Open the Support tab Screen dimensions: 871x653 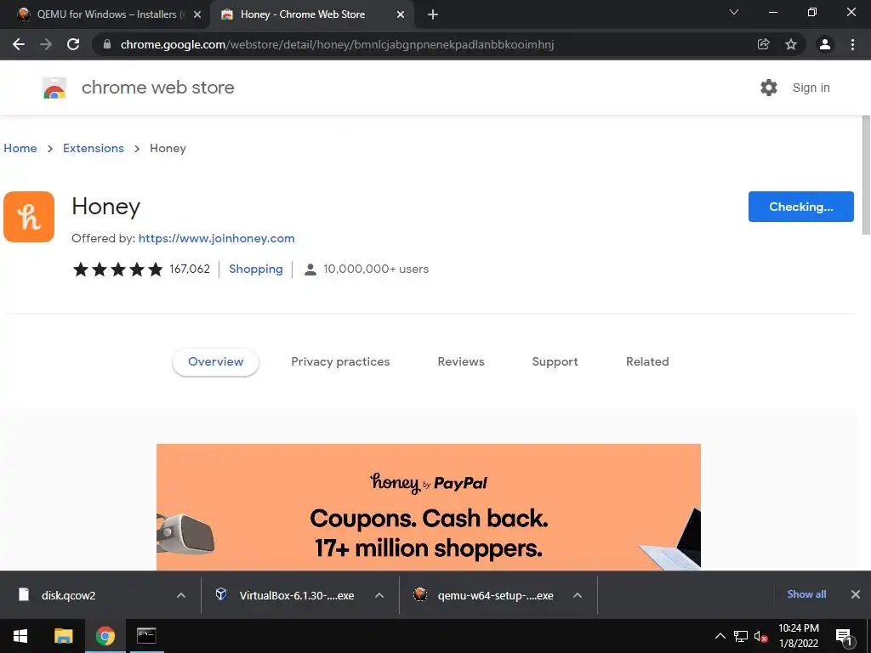tap(555, 361)
